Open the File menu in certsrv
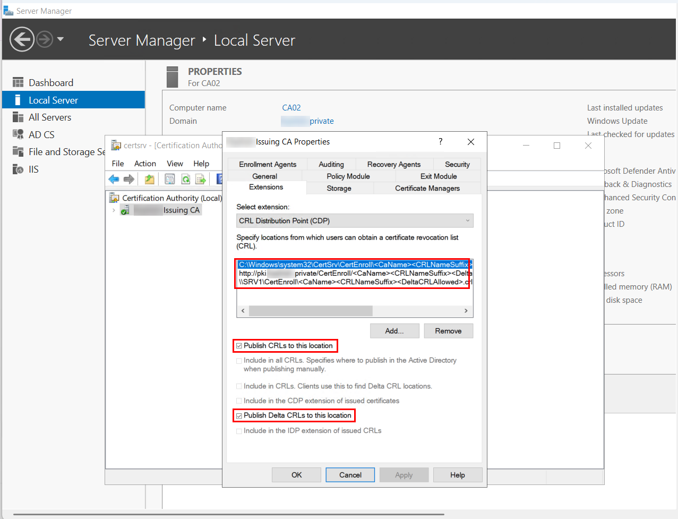This screenshot has height=519, width=678. (118, 164)
